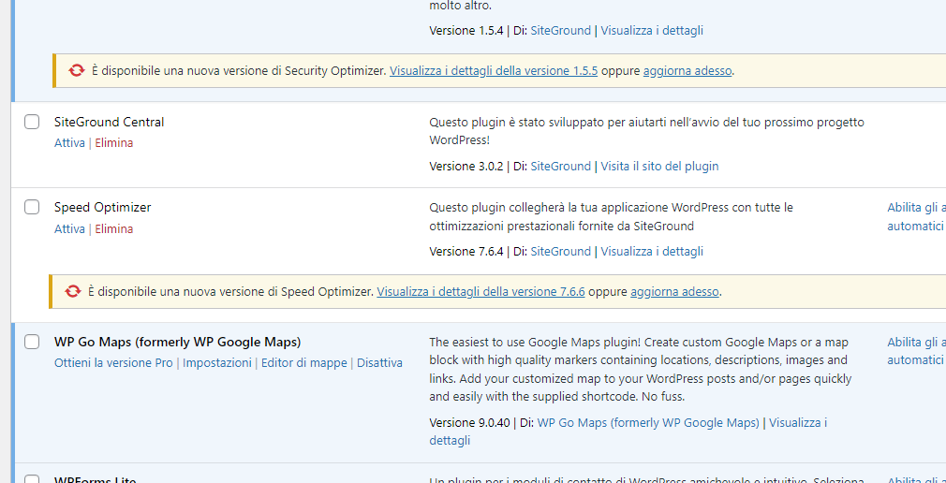
Task: Click the 'Versione 3.0.2' text
Action: pos(466,166)
